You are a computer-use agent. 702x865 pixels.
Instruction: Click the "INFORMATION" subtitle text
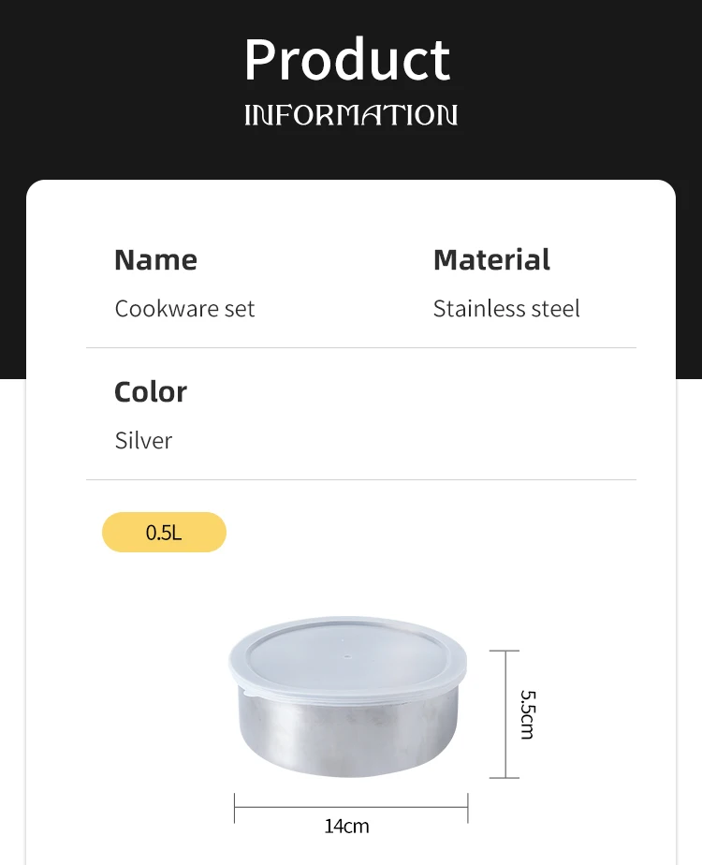[x=351, y=115]
